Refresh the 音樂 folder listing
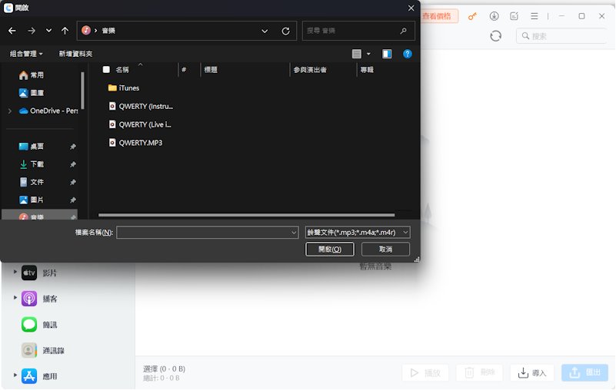This screenshot has width=616, height=390. click(x=285, y=31)
